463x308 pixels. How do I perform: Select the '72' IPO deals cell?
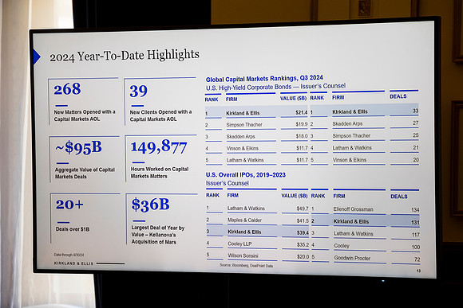(417, 259)
